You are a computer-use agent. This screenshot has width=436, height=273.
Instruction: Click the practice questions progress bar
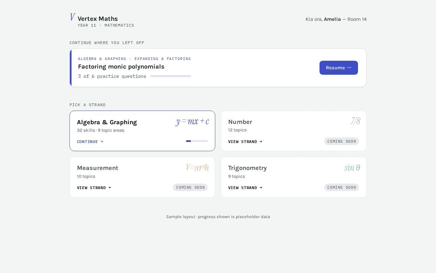coord(171,76)
